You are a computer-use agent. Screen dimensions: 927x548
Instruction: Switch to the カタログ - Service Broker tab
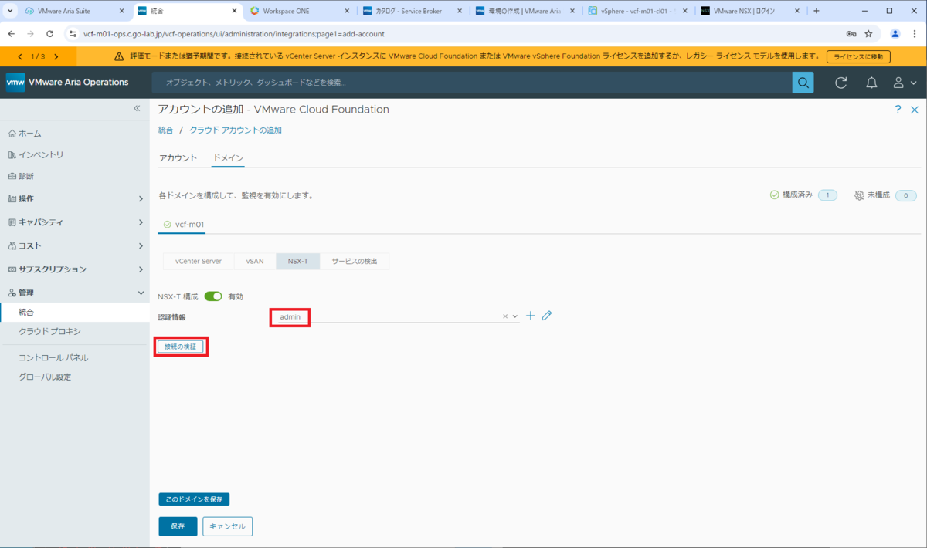click(413, 11)
